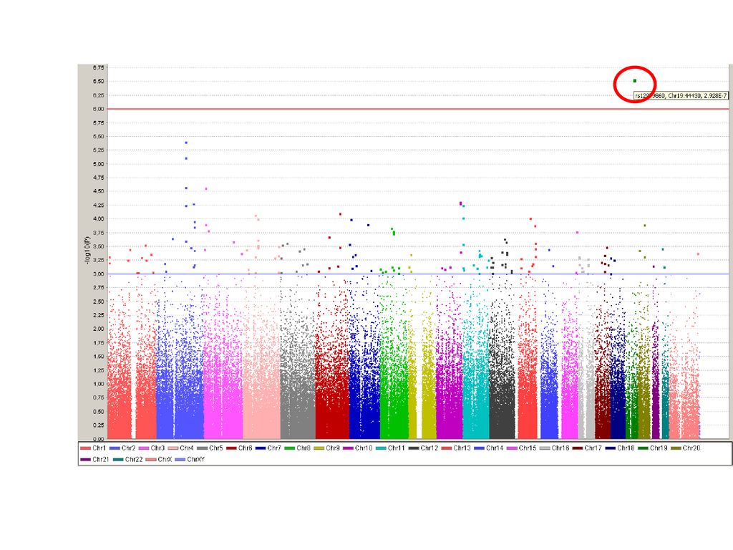Click the SNP tooltip showing 2.928E-7
The image size is (733, 550).
pyautogui.click(x=681, y=96)
